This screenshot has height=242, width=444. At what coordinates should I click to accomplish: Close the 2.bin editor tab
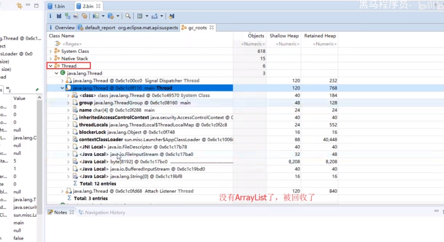tap(98, 6)
